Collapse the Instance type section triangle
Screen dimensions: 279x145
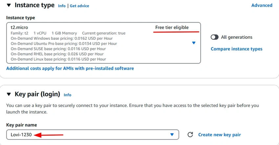click(9, 5)
